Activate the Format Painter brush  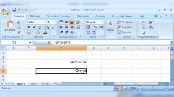click(19, 32)
